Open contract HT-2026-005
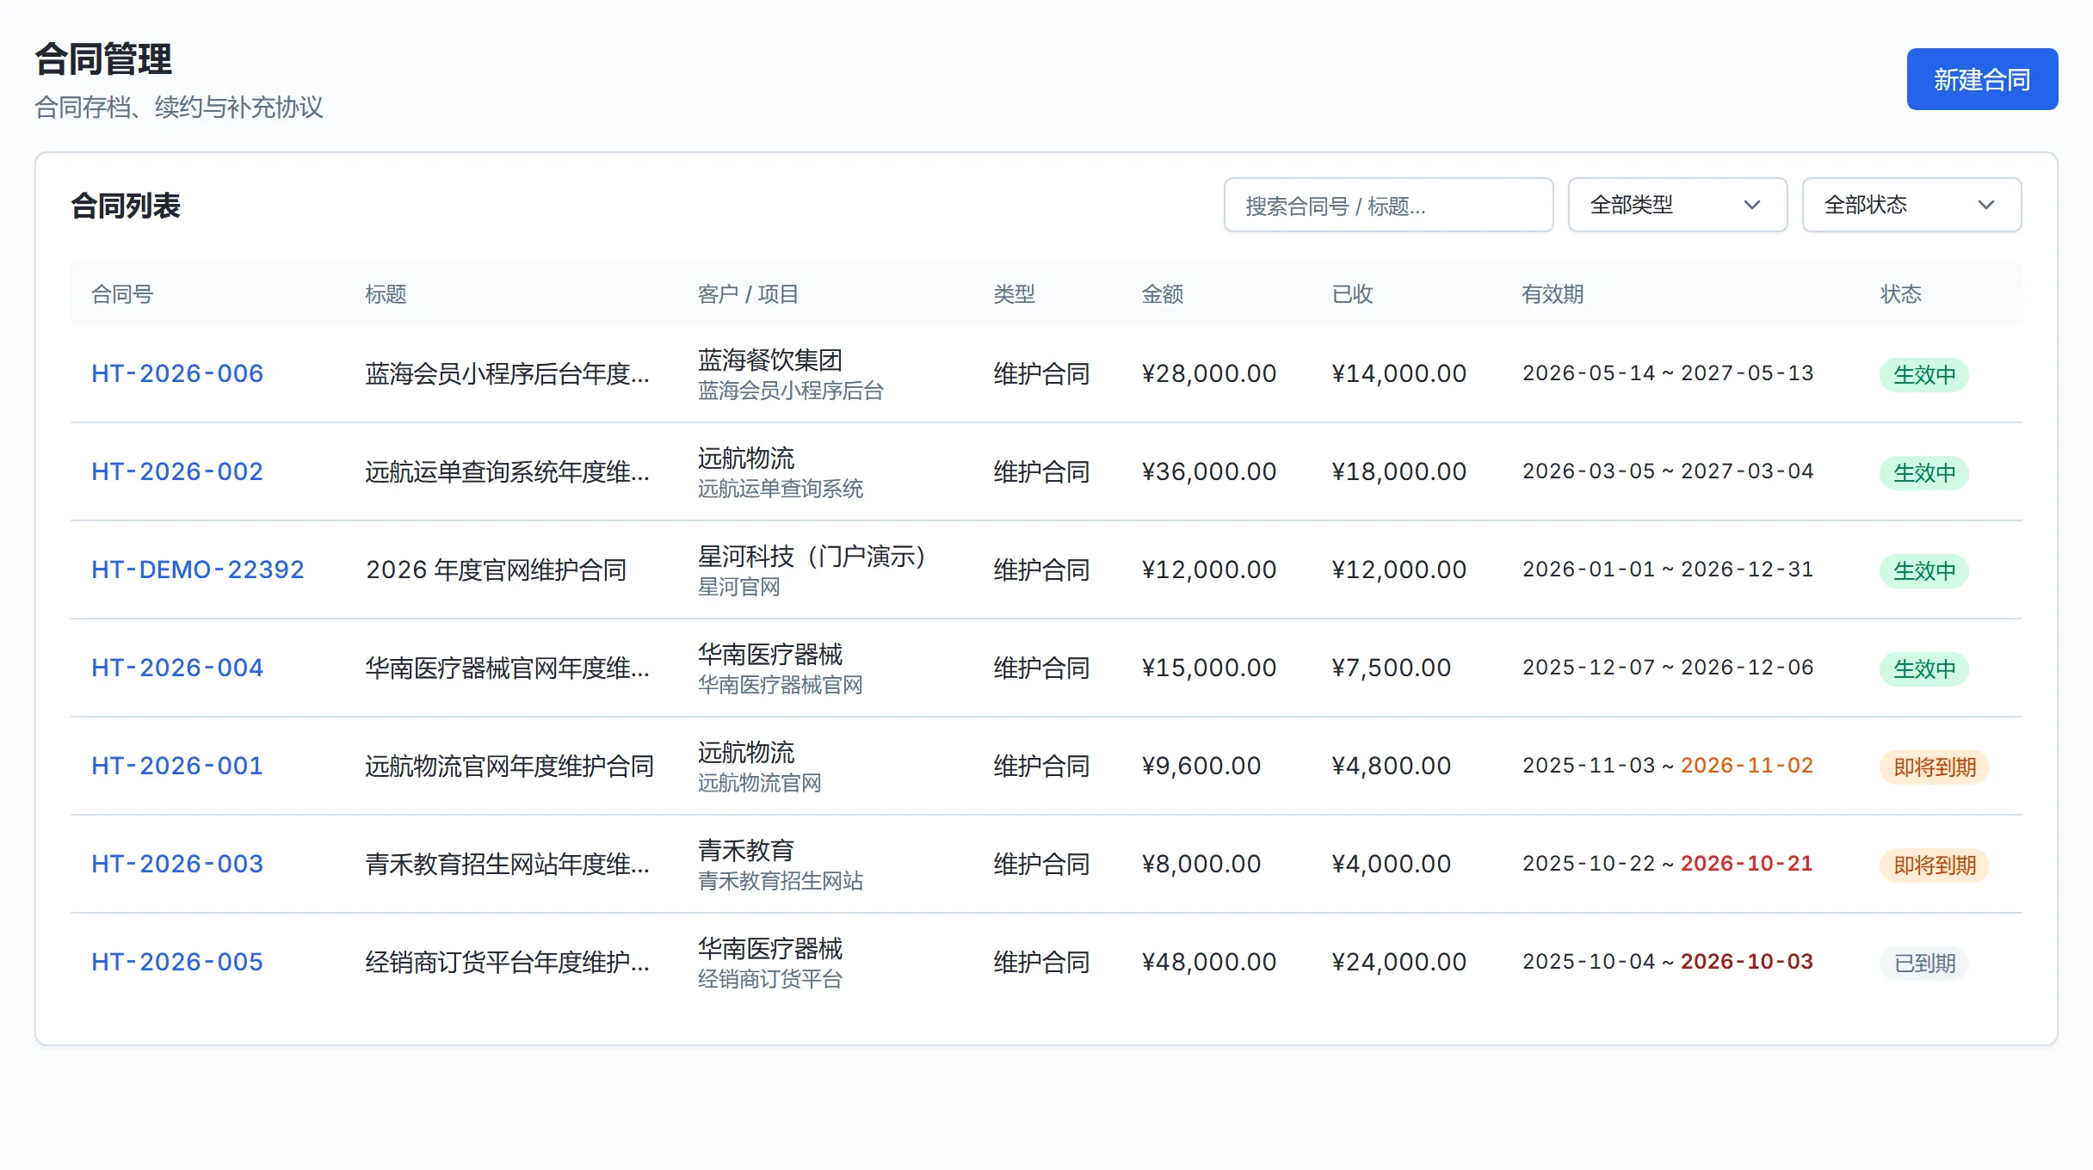 pos(177,963)
